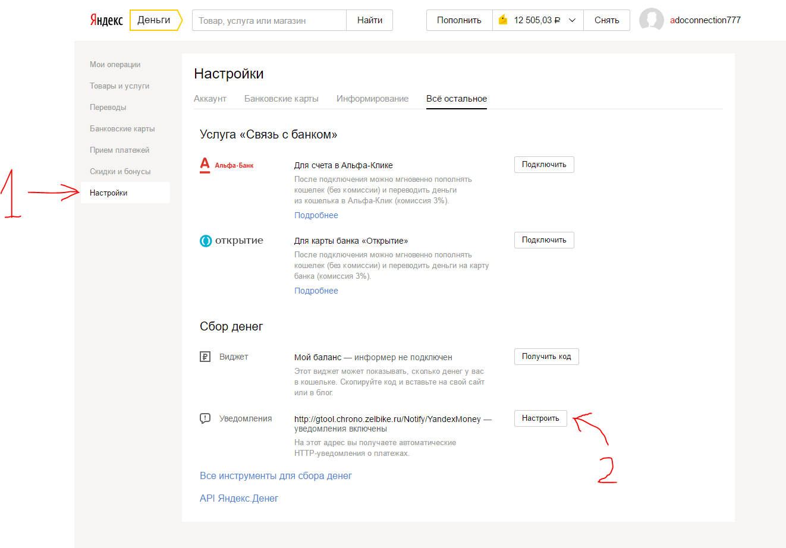This screenshot has width=786, height=548.
Task: Open Подробнее link under Открытие card
Action: coord(316,291)
